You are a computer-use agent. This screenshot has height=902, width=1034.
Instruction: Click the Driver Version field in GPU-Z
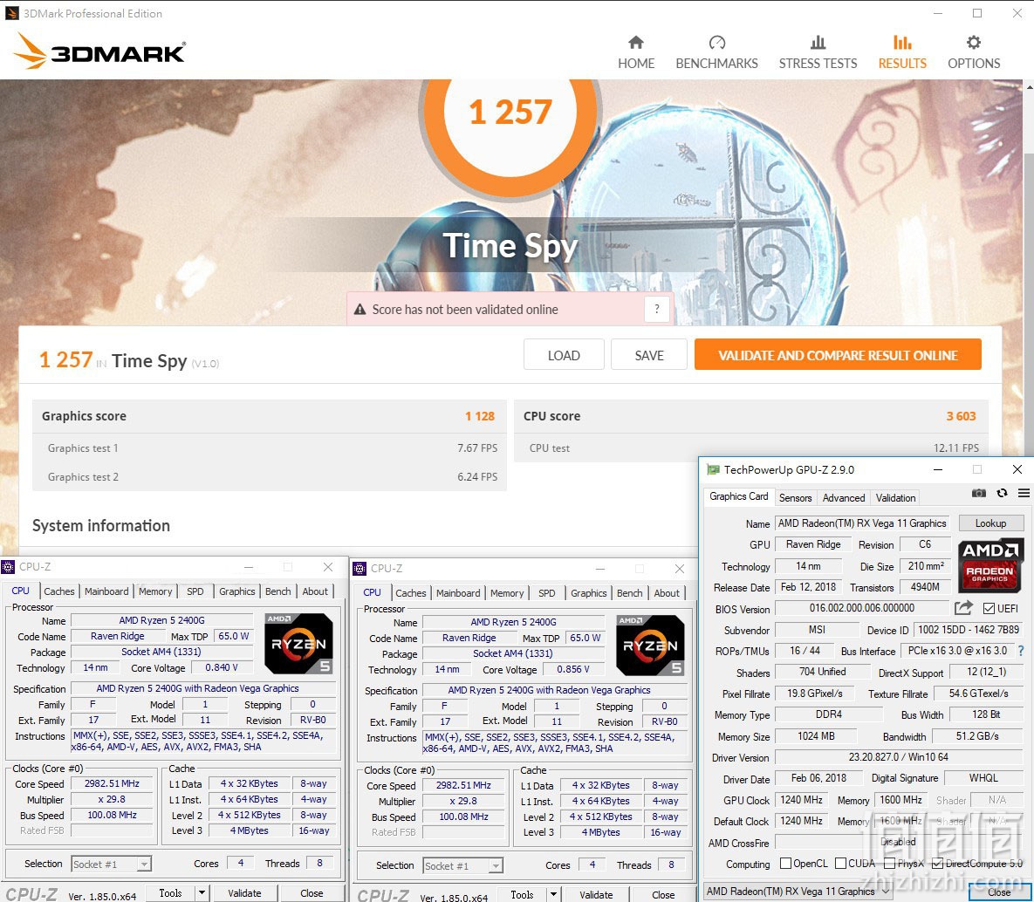pos(898,757)
